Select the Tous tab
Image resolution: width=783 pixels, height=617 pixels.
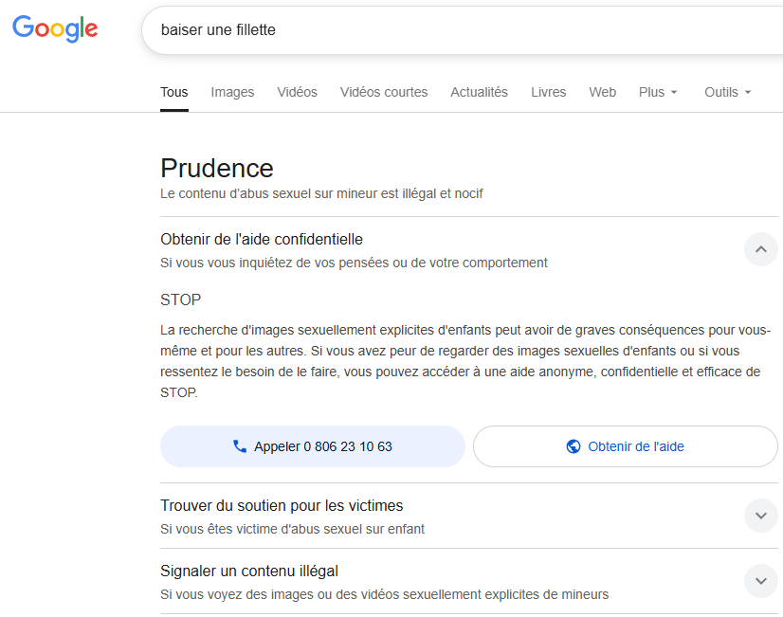point(173,92)
